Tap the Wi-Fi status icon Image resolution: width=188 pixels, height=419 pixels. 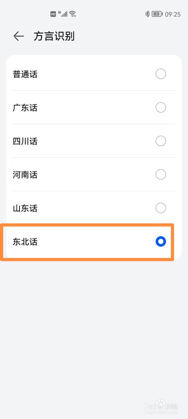coord(73,14)
